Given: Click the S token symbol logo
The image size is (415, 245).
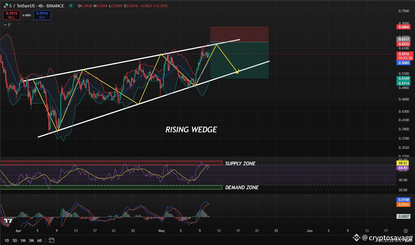Looking at the screenshot, I should pyautogui.click(x=6, y=6).
